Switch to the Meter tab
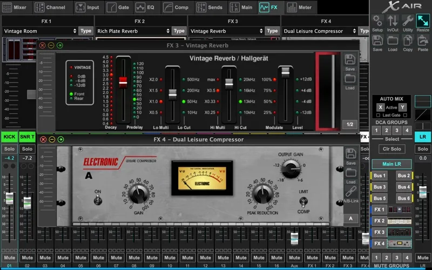The width and height of the screenshot is (432, 270). coord(300,8)
